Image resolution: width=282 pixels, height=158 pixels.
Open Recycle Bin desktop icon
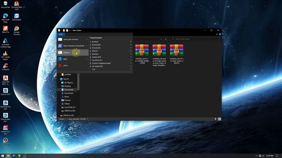pos(5,5)
